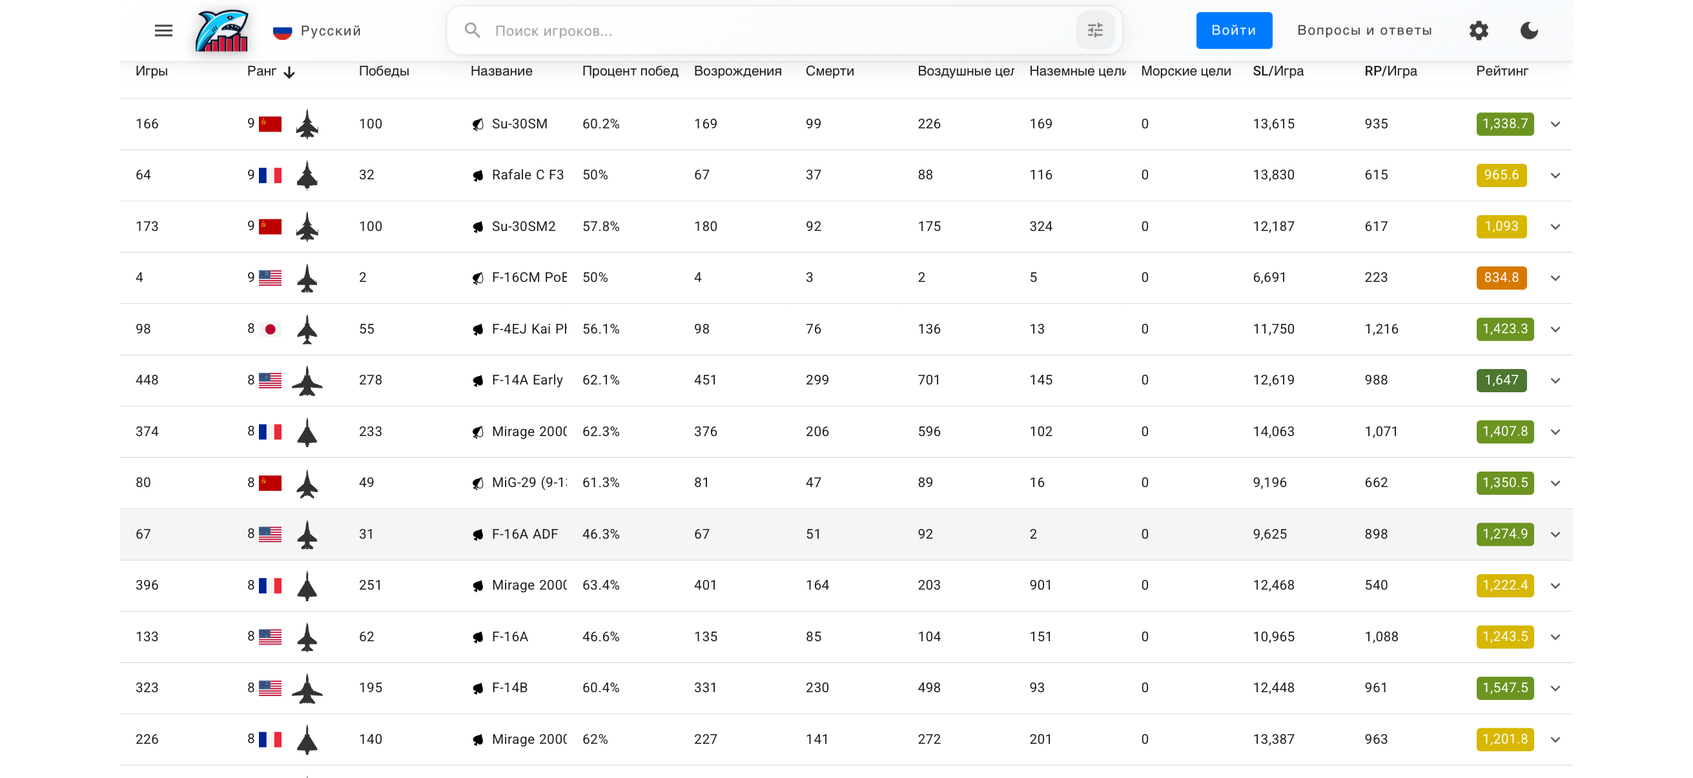Click the descending sort arrow beside Ранг
1693x778 pixels.
pos(289,72)
